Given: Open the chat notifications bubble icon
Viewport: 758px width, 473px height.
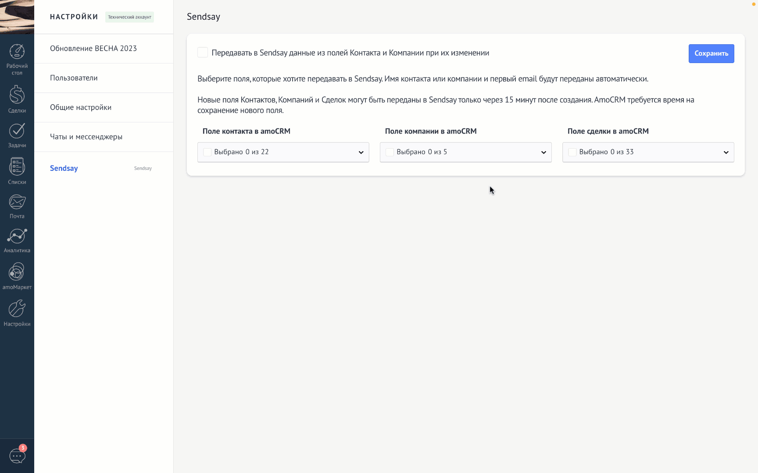Looking at the screenshot, I should point(18,455).
